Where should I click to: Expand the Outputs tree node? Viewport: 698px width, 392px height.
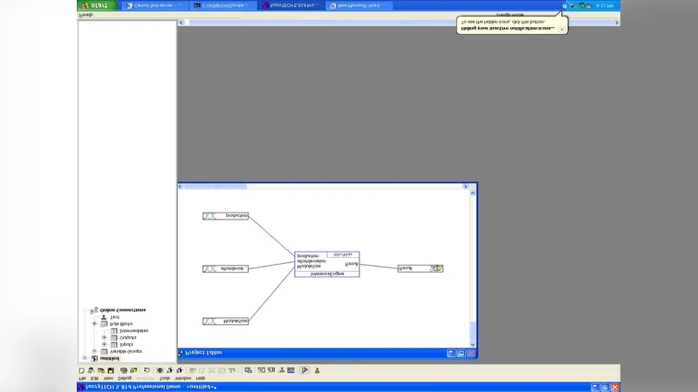click(x=104, y=337)
